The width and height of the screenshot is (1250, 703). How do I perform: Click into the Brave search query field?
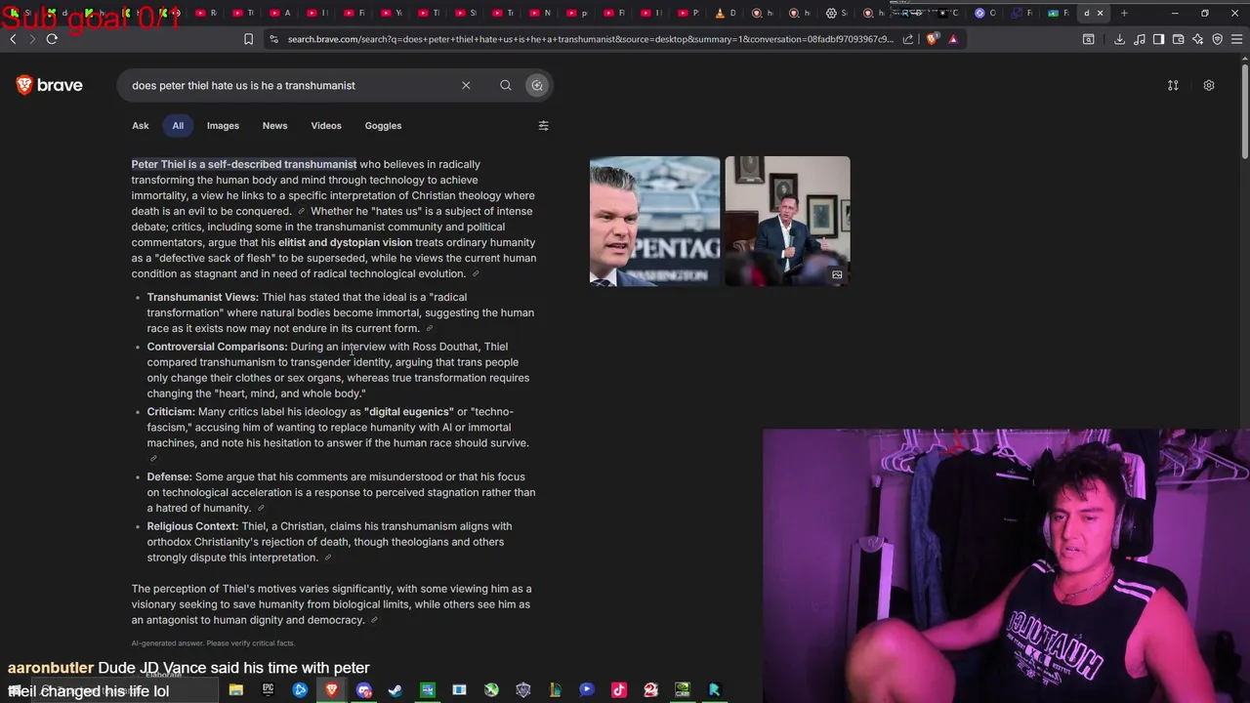(293, 85)
